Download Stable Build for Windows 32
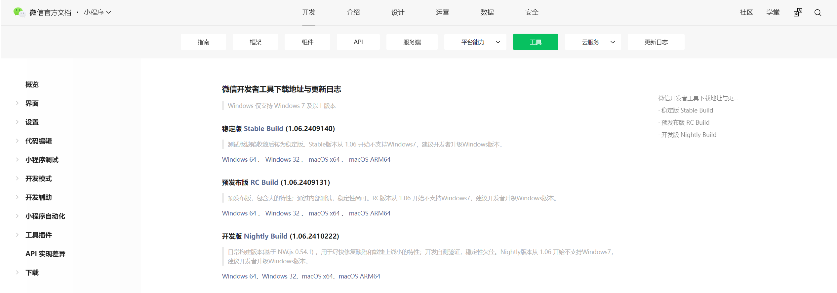The image size is (837, 293). 282,159
